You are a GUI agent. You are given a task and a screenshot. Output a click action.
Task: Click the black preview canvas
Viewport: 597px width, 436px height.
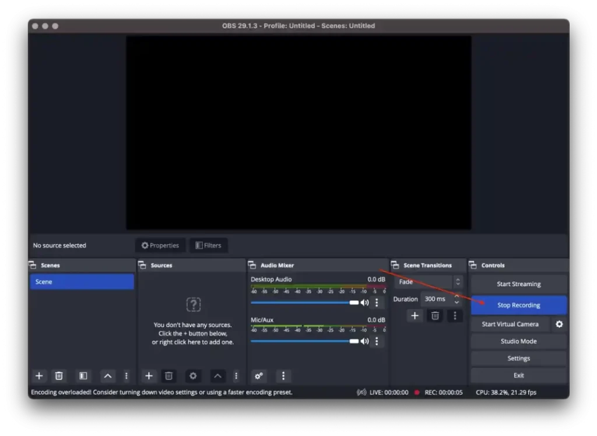pos(298,133)
